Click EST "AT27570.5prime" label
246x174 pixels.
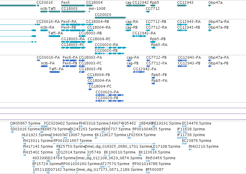point(115,164)
